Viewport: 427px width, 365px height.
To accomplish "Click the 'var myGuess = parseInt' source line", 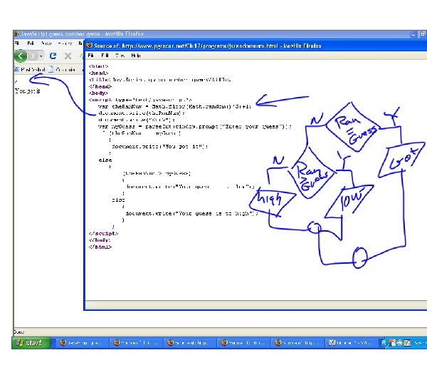I will (194, 127).
